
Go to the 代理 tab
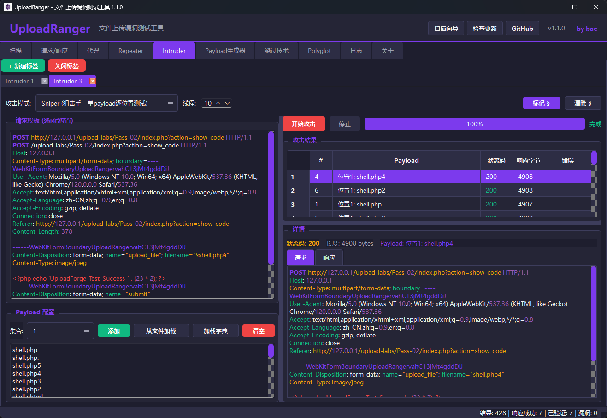(x=93, y=51)
